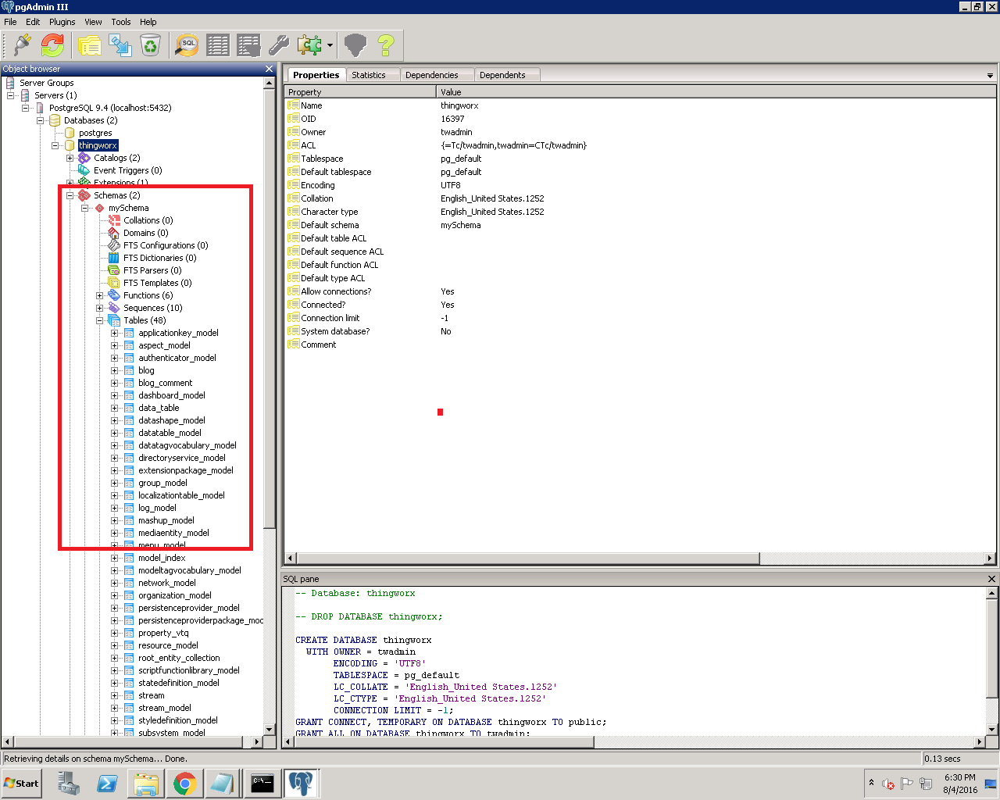Click the properties pane horizontal scrollbar
Viewport: 1000px width, 800px height.
(528, 559)
